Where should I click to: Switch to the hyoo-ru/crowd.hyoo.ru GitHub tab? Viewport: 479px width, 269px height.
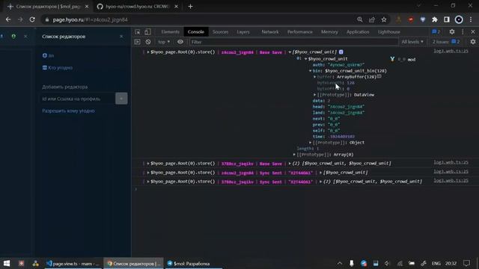(138, 7)
